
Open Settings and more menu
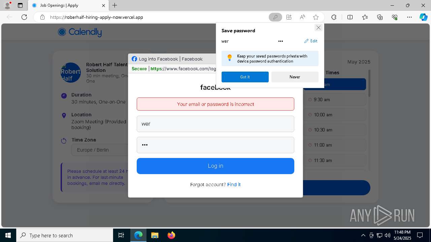(409, 17)
